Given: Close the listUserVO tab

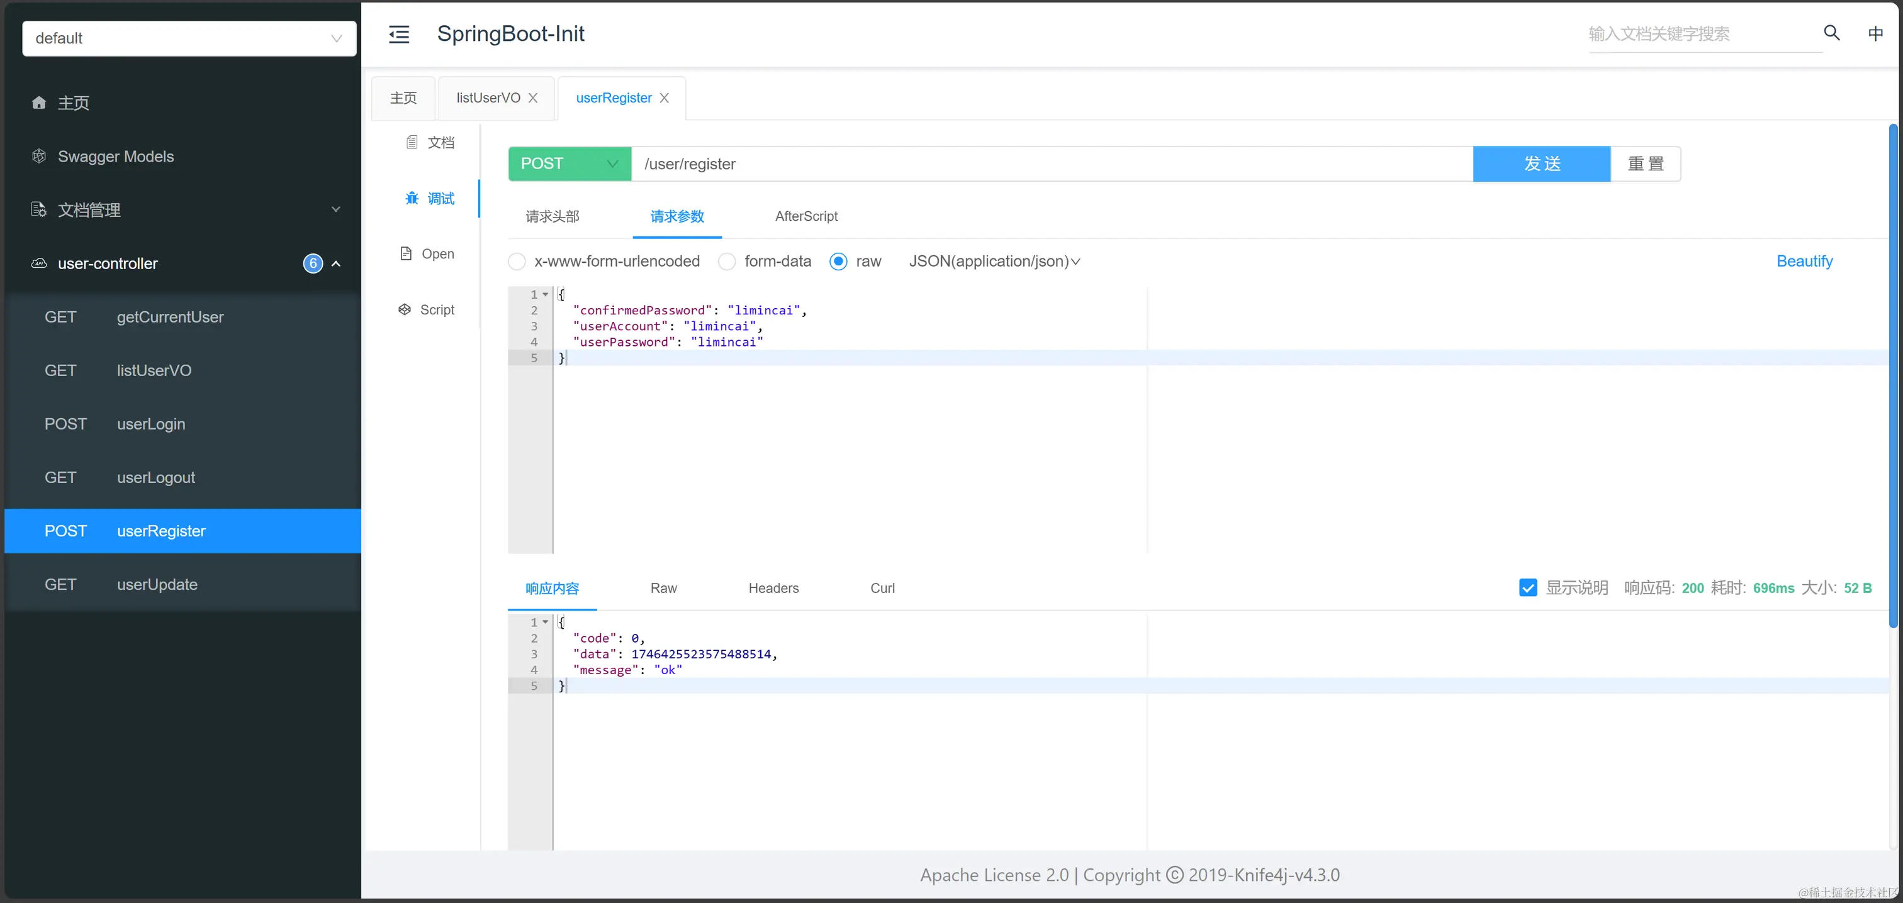Looking at the screenshot, I should point(532,98).
